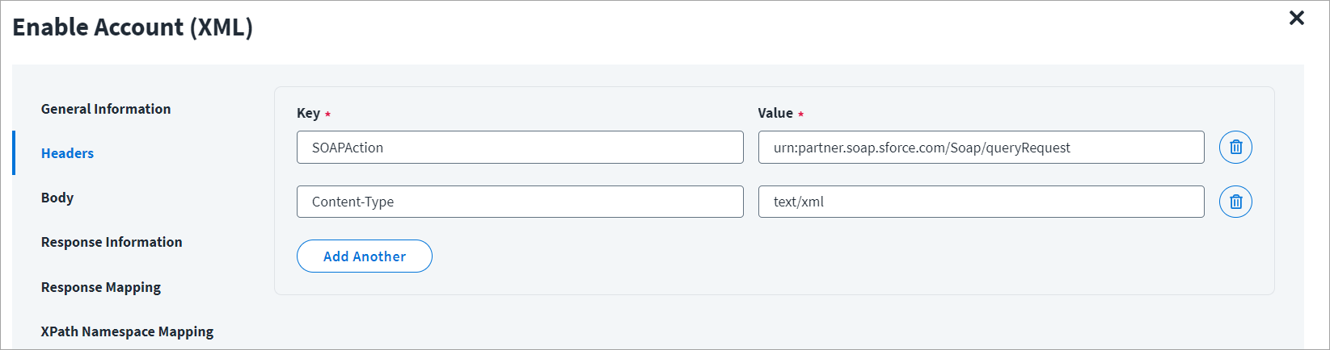Image resolution: width=1330 pixels, height=350 pixels.
Task: Click the Add Another button
Action: coord(365,256)
